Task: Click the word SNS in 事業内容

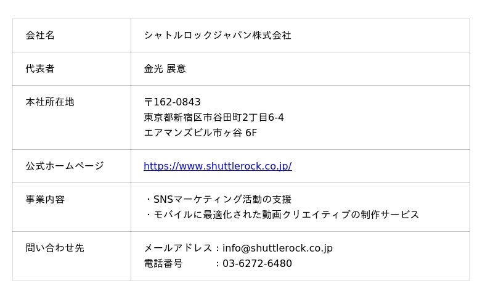Action: pos(163,199)
